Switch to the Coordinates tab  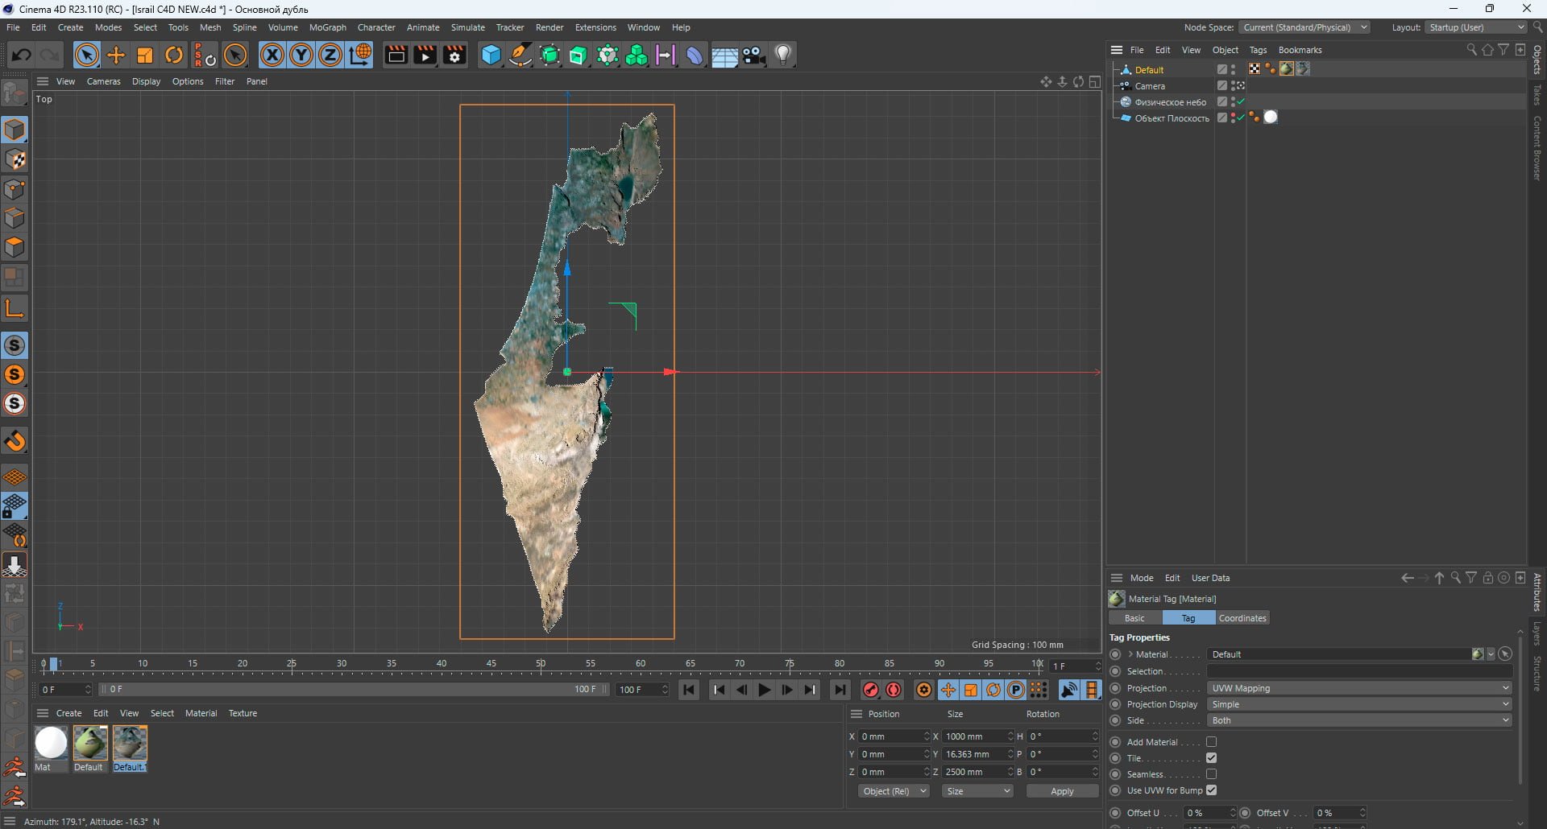click(x=1242, y=618)
